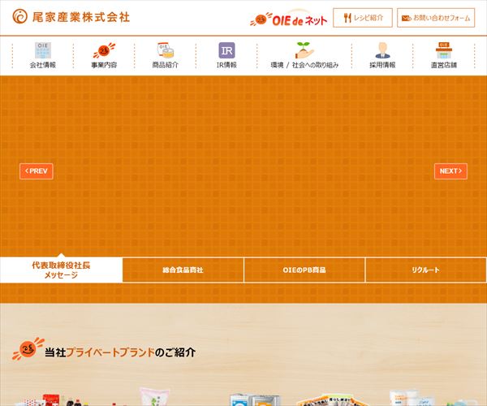Image resolution: width=487 pixels, height=406 pixels.
Task: Open the 採用情報 businessman icon
Action: point(382,50)
